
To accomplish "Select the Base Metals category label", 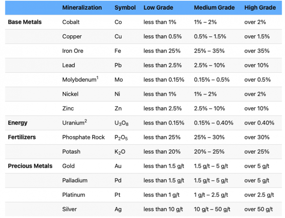I will tap(25, 22).
